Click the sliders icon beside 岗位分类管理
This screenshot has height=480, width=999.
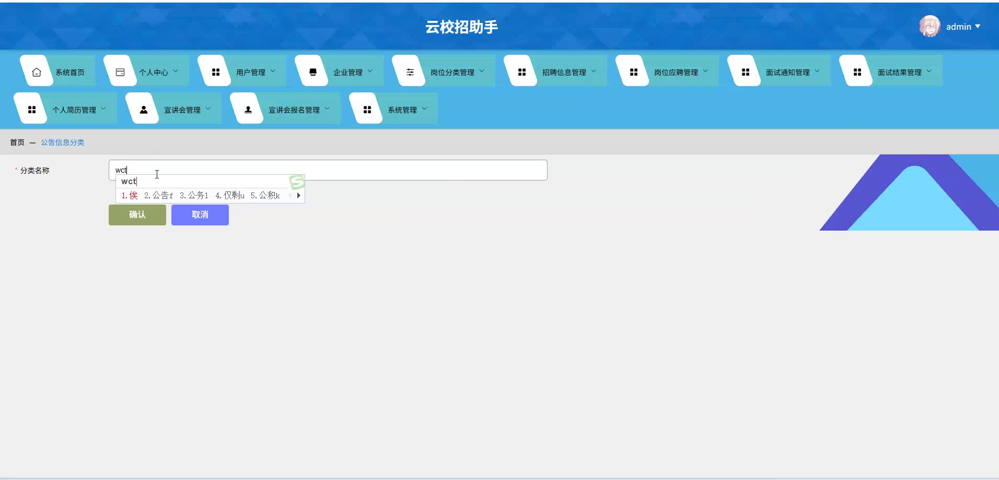(410, 72)
